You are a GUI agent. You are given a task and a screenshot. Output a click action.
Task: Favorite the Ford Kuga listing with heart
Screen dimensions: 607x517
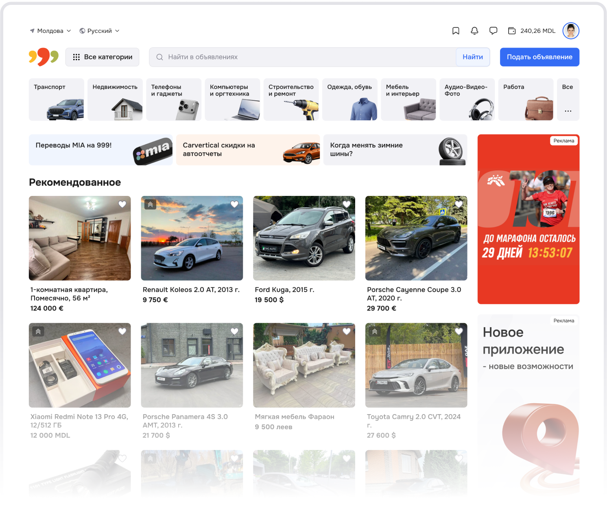click(x=347, y=204)
